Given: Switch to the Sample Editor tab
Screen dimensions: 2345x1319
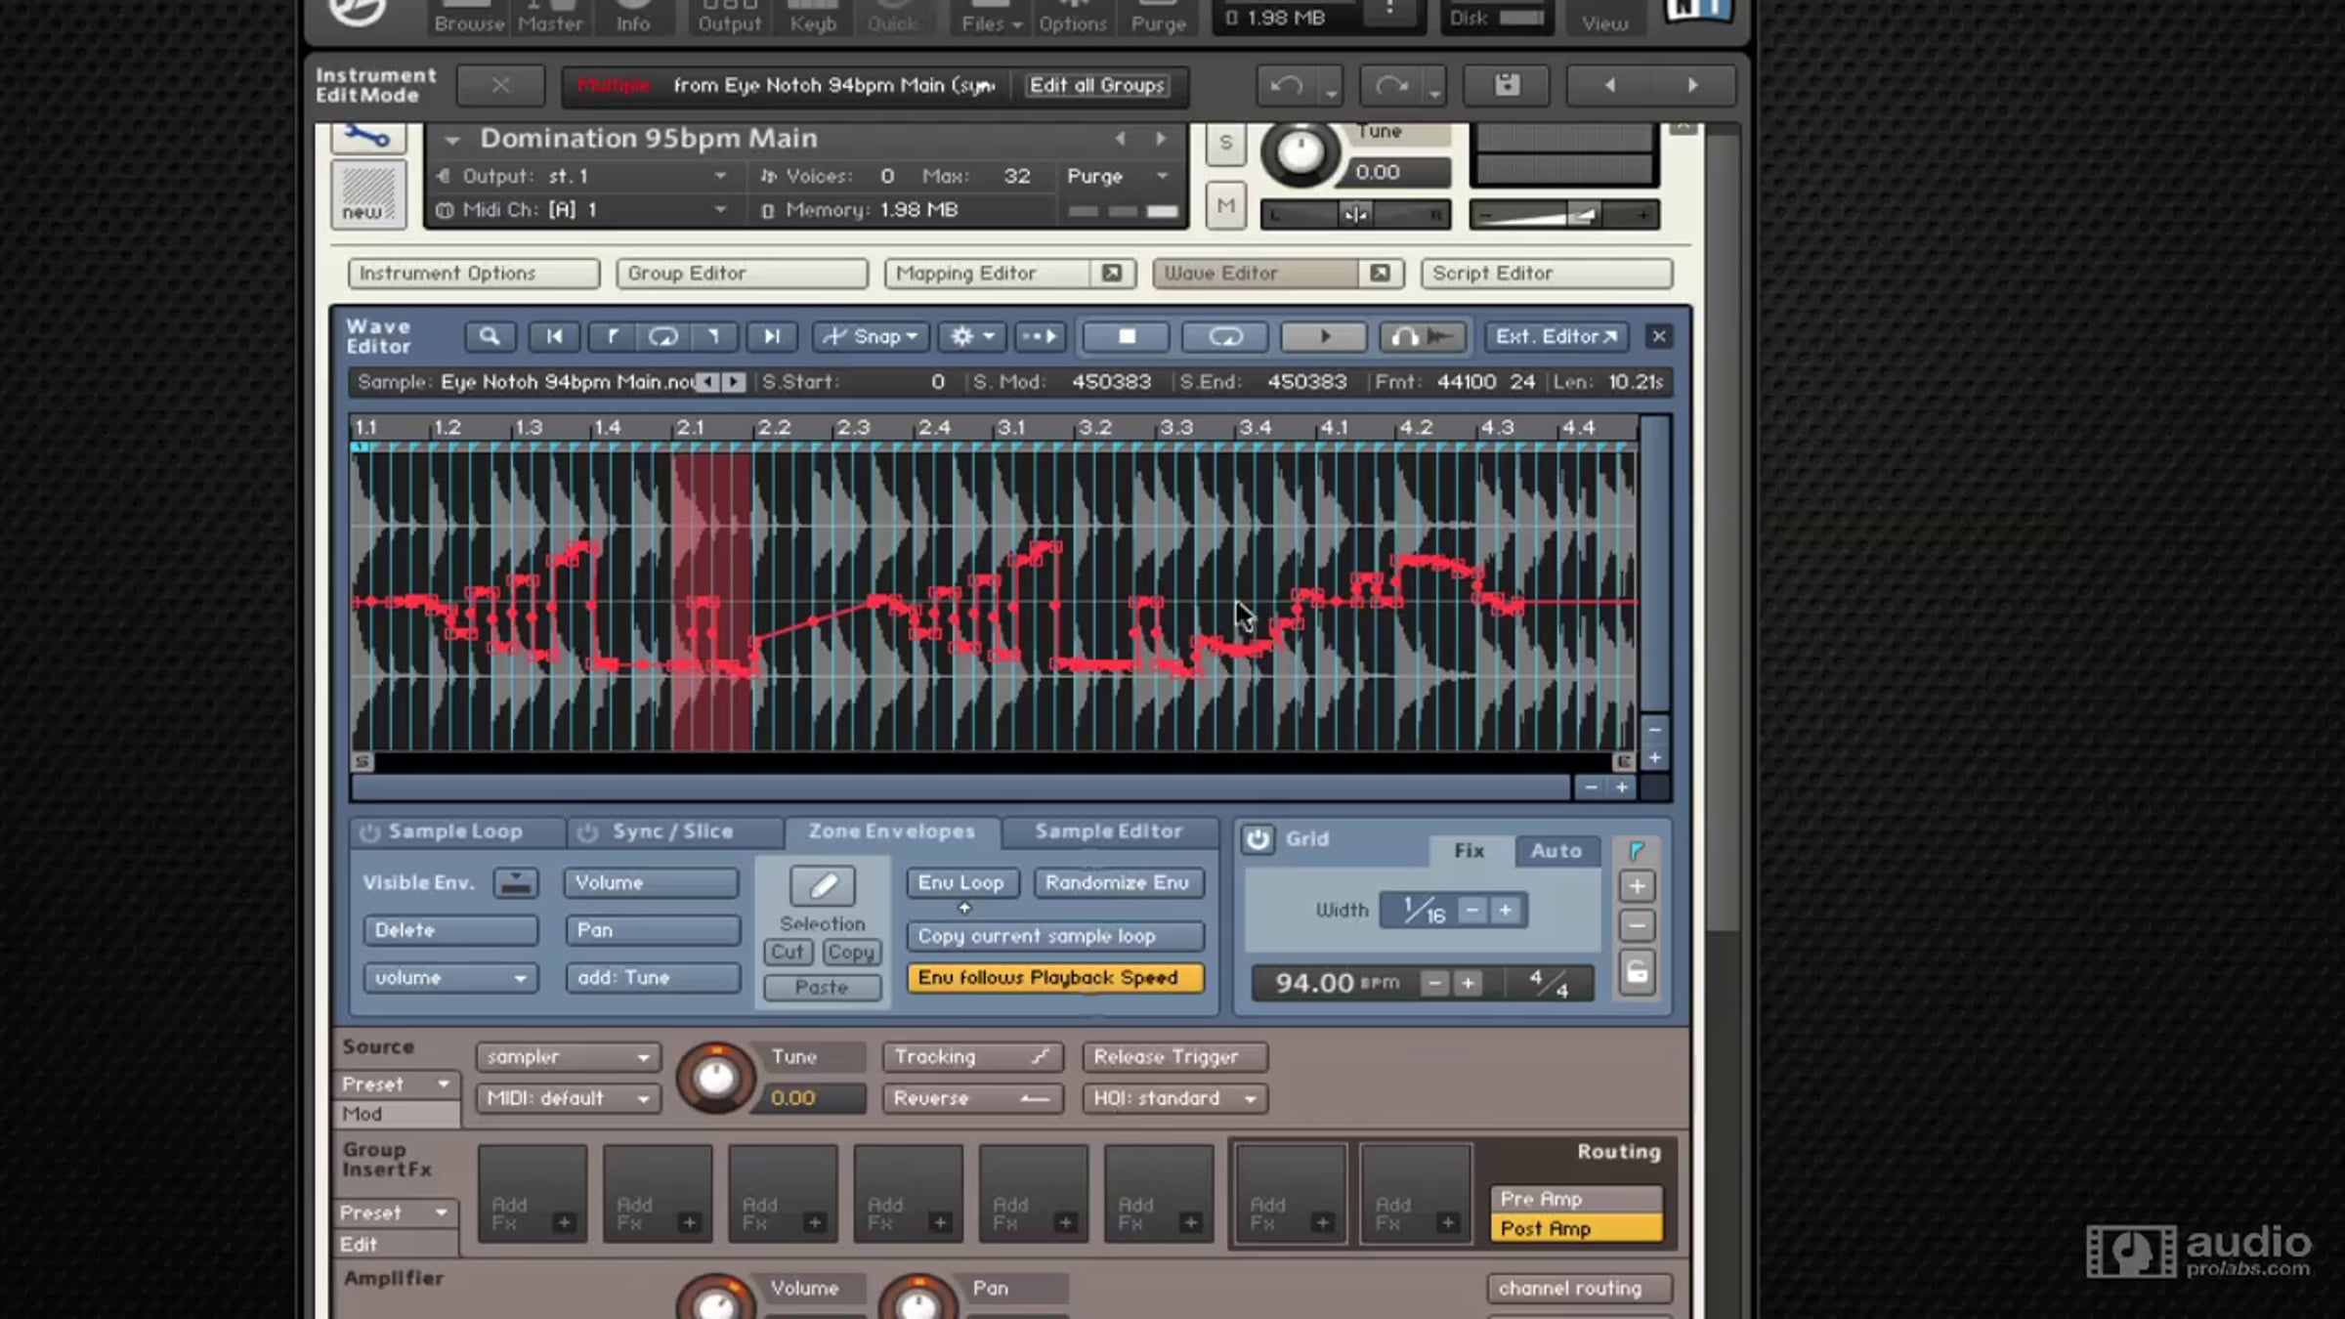Looking at the screenshot, I should point(1108,831).
